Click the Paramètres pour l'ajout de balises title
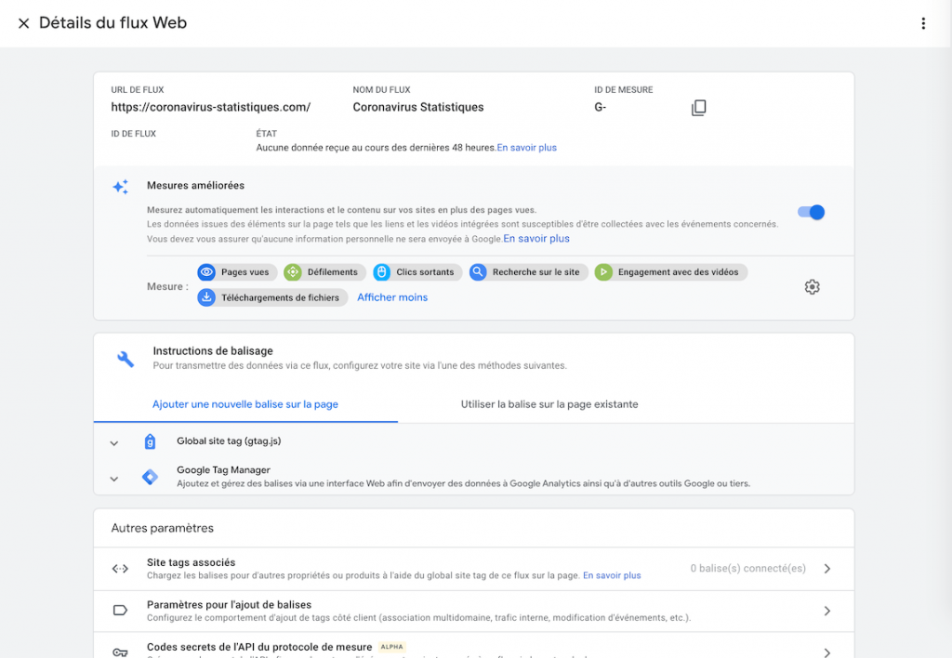Viewport: 952px width, 658px height. (x=229, y=605)
